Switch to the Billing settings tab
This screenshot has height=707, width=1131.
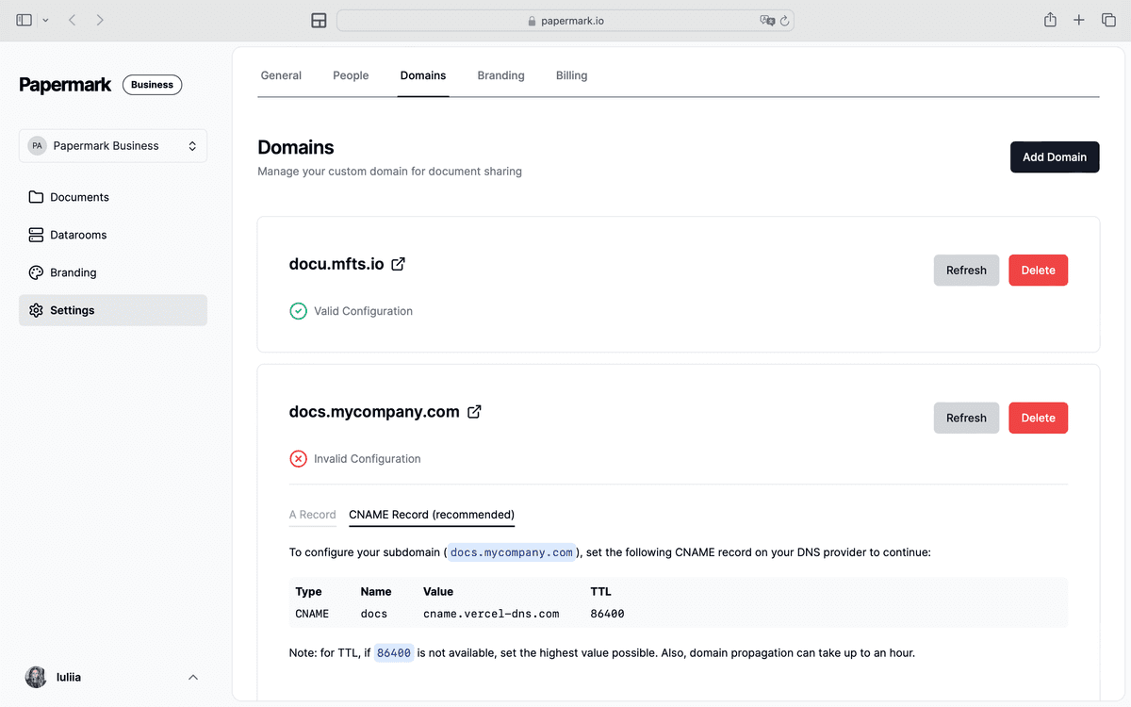pyautogui.click(x=571, y=75)
